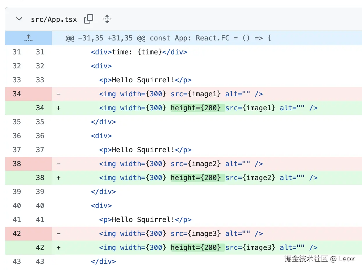The height and width of the screenshot is (270, 362).
Task: Click the plus marker on line 42
Action: click(59, 248)
